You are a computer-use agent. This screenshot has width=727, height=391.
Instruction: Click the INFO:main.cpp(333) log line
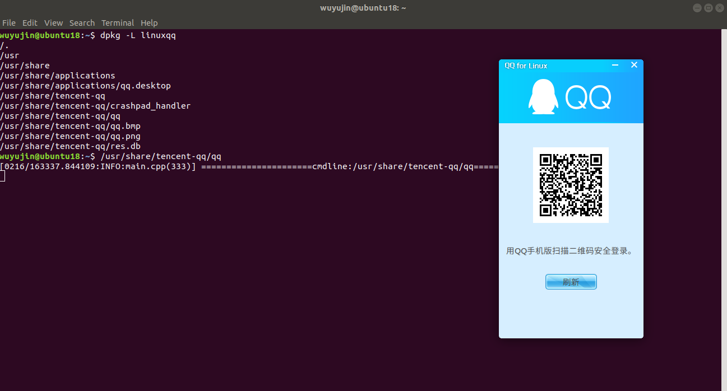(249, 166)
